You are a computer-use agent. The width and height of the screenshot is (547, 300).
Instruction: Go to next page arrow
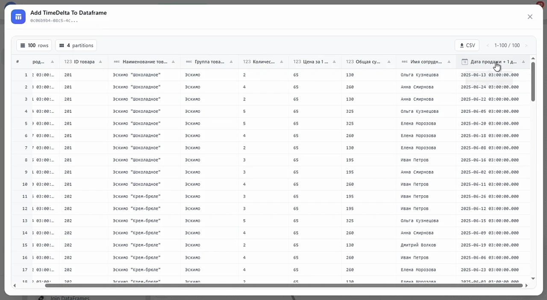tap(526, 45)
